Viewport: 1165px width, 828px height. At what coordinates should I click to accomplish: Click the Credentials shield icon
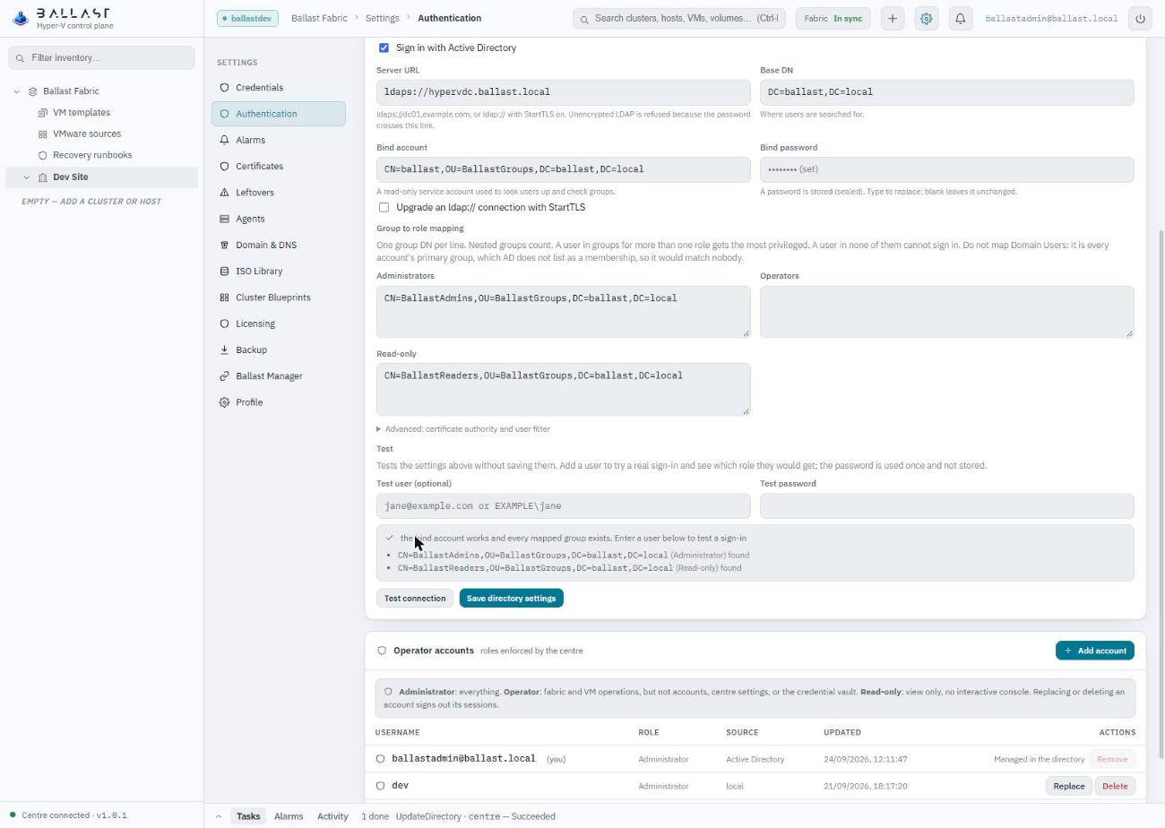click(224, 88)
